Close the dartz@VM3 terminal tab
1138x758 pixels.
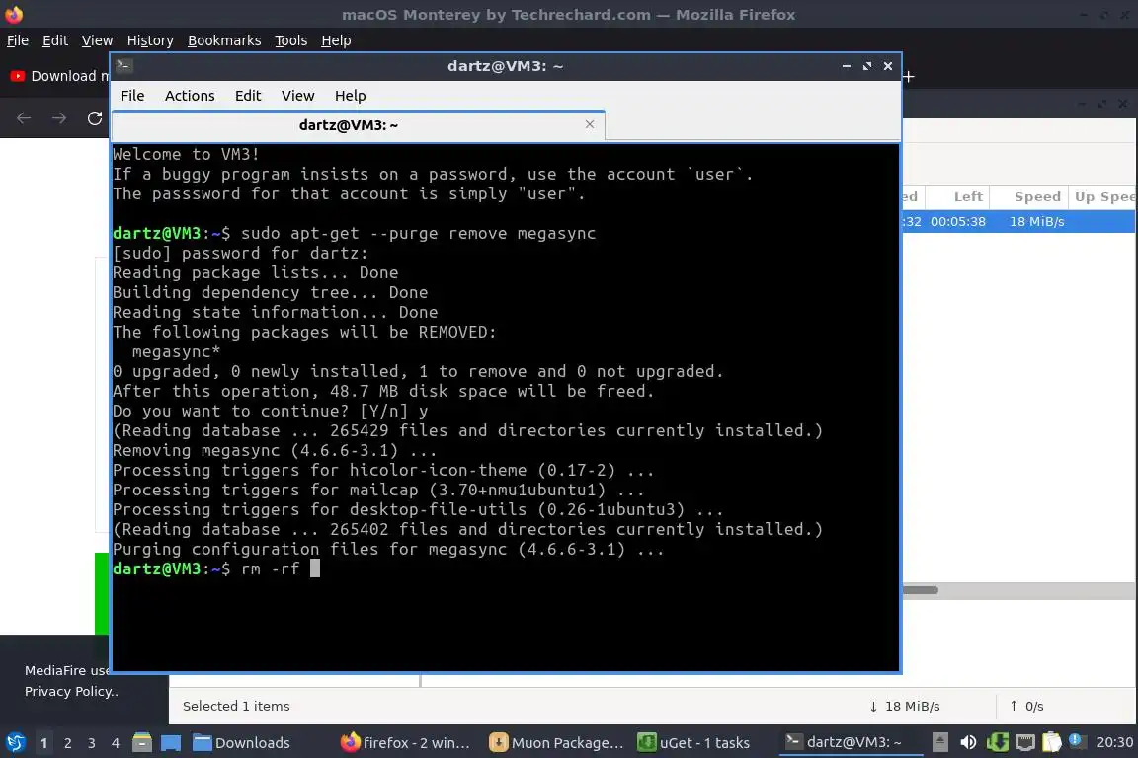[590, 124]
